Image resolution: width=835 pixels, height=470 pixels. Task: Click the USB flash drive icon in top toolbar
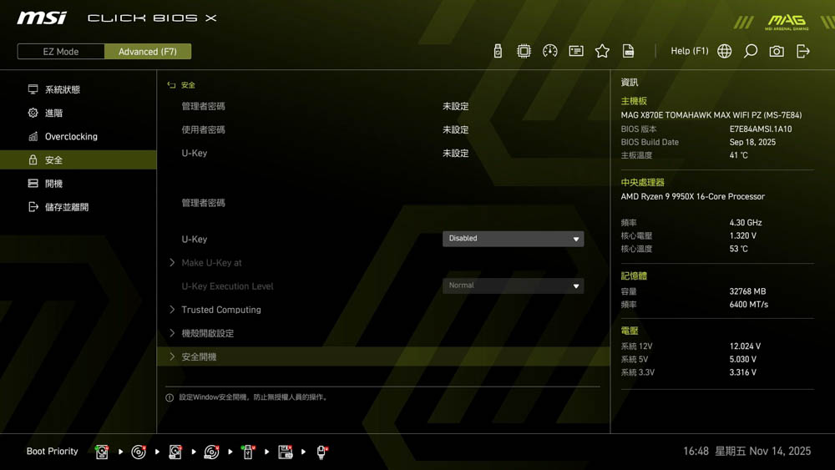(x=498, y=51)
